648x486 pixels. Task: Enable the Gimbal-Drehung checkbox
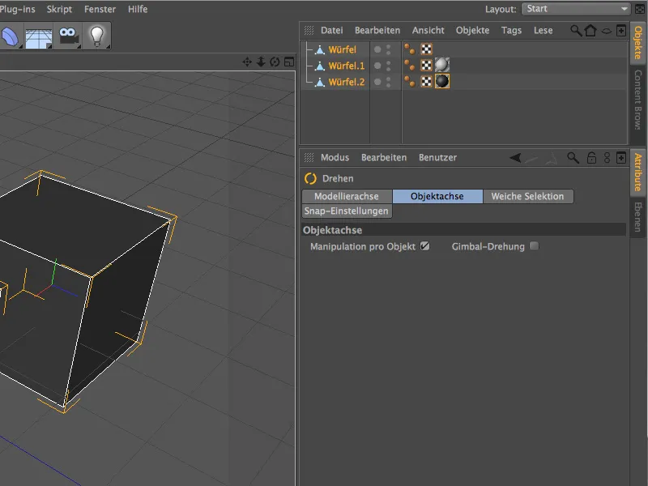(534, 246)
